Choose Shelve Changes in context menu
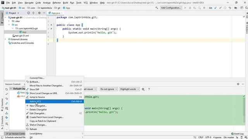This screenshot has width=248, height=139. coord(55,125)
